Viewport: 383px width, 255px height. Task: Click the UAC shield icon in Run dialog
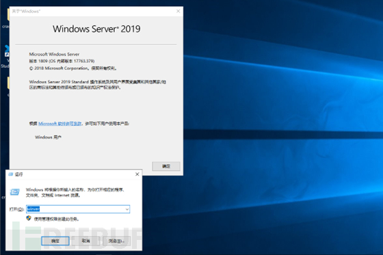(29, 218)
